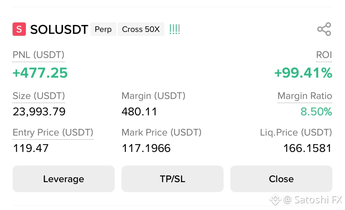
Task: Close the SOLUSDT position
Action: (x=281, y=179)
